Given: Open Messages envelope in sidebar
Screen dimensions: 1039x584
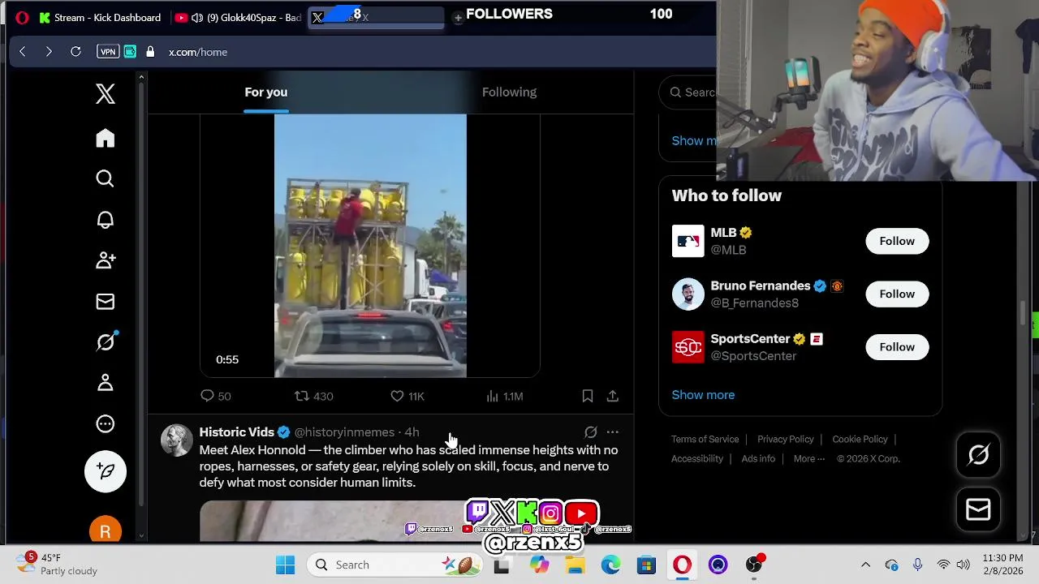Looking at the screenshot, I should [x=105, y=302].
